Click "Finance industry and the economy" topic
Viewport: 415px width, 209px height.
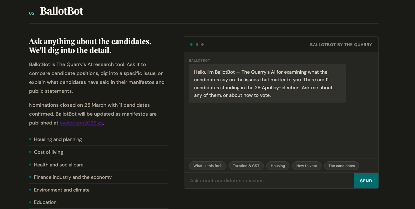pyautogui.click(x=73, y=177)
